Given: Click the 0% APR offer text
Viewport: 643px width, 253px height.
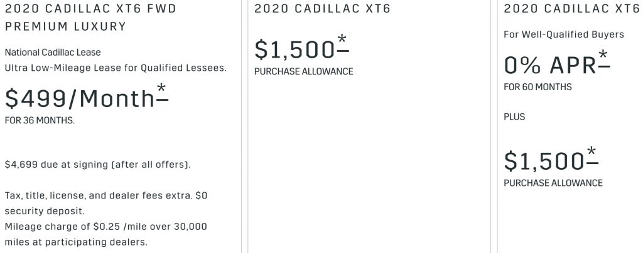Looking at the screenshot, I should pos(550,65).
